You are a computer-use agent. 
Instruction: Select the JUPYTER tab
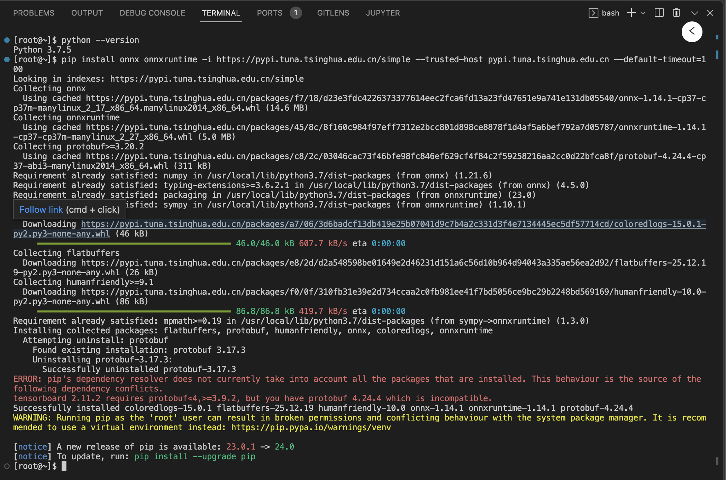pos(383,13)
